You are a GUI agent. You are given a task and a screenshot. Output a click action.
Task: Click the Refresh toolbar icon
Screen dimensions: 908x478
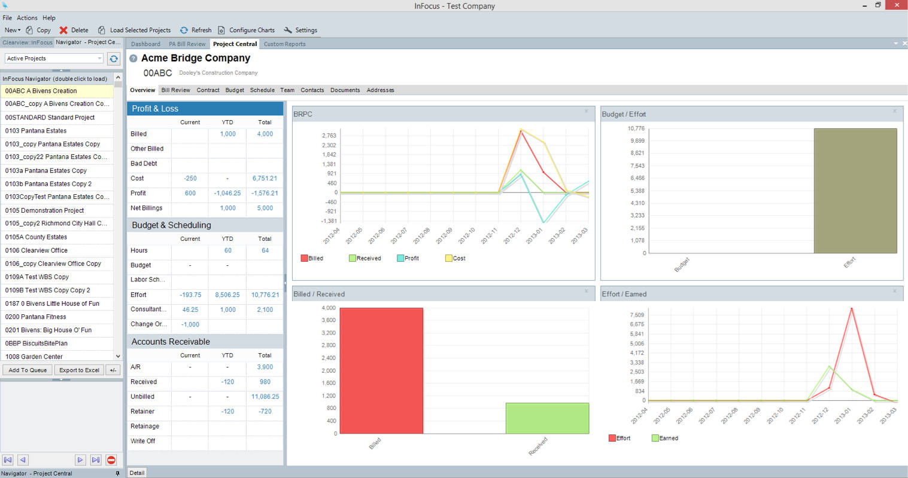[184, 30]
